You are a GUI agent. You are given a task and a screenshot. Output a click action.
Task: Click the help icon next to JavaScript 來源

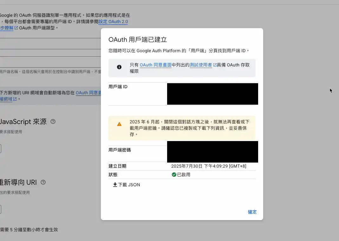click(53, 121)
